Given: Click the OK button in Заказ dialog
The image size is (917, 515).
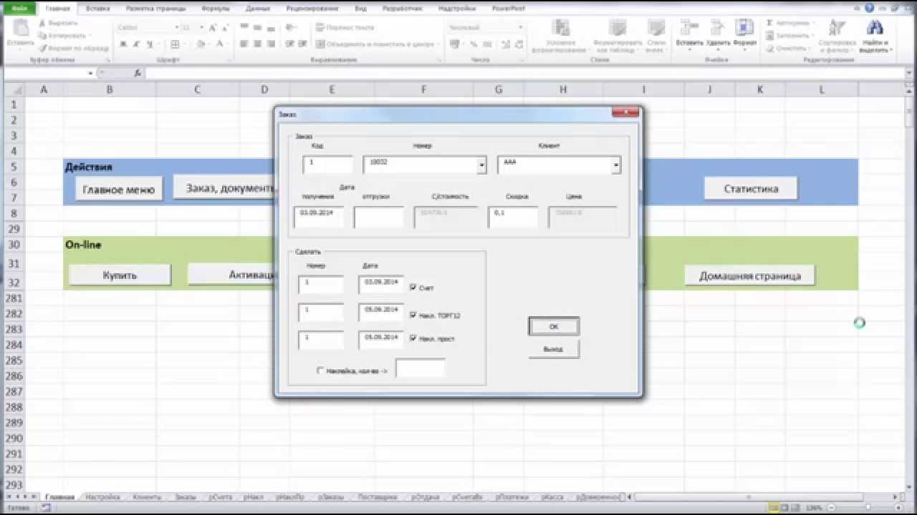Looking at the screenshot, I should coord(554,326).
